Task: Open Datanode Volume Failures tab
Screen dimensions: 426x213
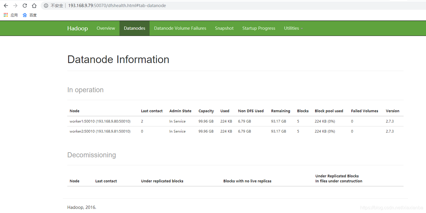Action: (x=180, y=28)
